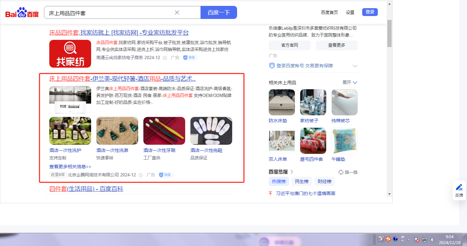The image size is (467, 246).
Task: Click the 找家纺 red logo image
Action: pyautogui.click(x=70, y=54)
